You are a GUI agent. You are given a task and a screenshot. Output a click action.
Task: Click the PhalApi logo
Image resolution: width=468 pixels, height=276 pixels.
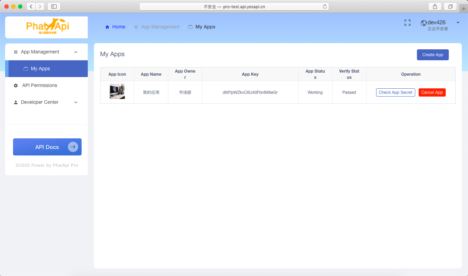(x=47, y=26)
